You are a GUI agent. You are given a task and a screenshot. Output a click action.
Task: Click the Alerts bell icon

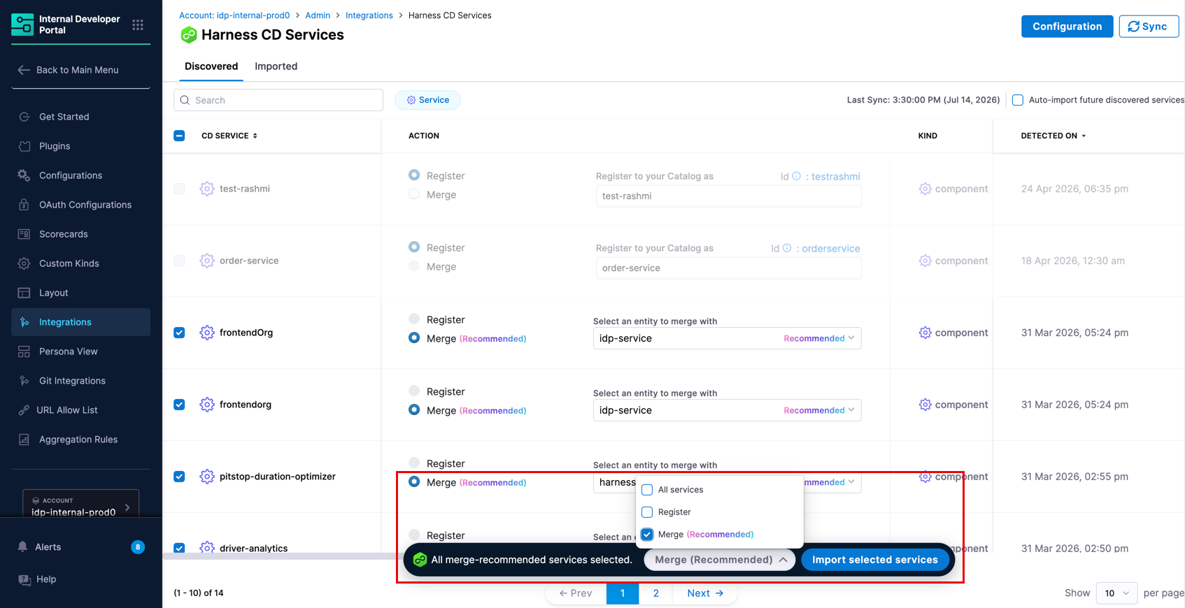tap(23, 547)
